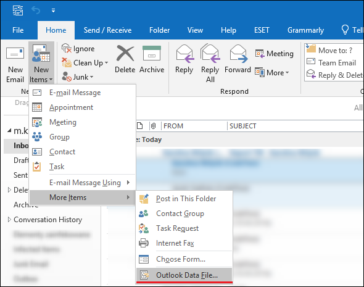The width and height of the screenshot is (364, 287).
Task: Click the Reply envelope icon
Action: coord(185,54)
